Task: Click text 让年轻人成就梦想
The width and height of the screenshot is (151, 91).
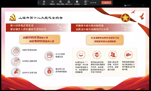Action: tap(29, 61)
